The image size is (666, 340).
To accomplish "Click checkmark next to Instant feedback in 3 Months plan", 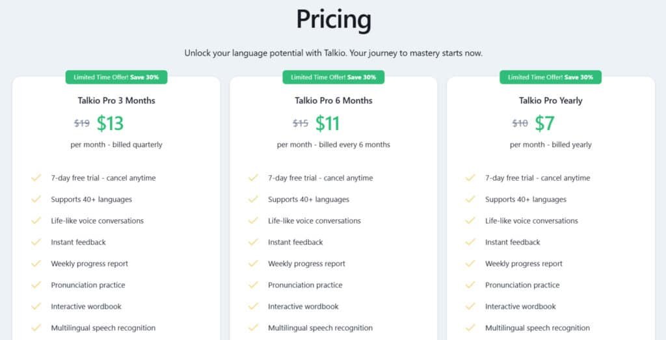I will click(36, 242).
